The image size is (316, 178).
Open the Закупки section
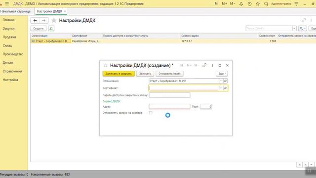click(x=9, y=29)
